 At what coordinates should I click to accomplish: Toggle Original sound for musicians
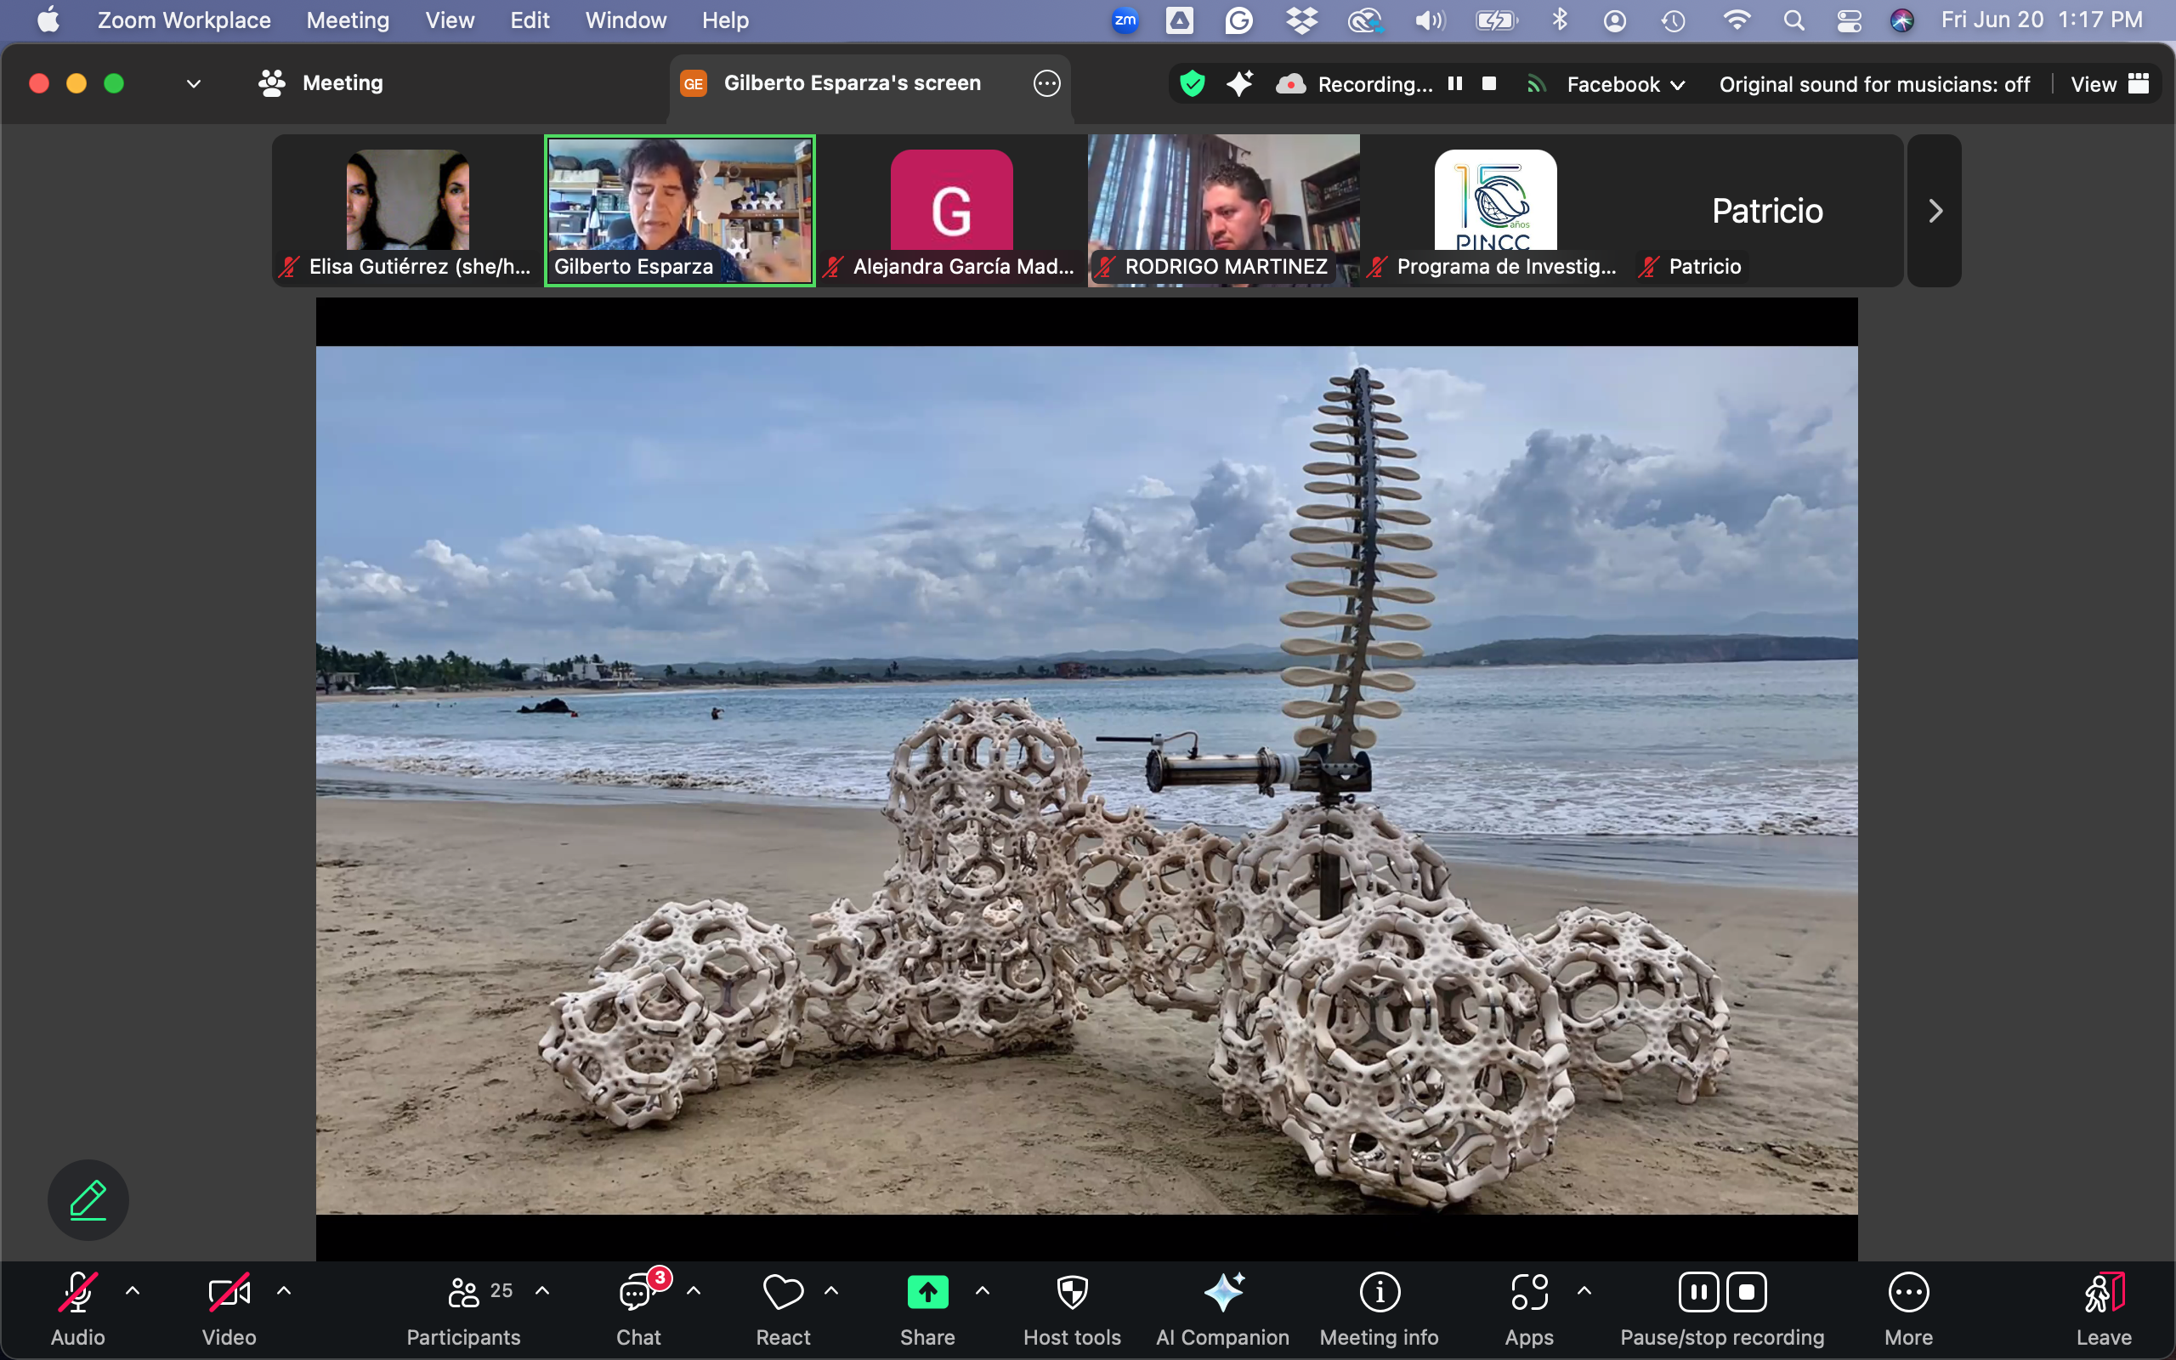tap(1874, 84)
